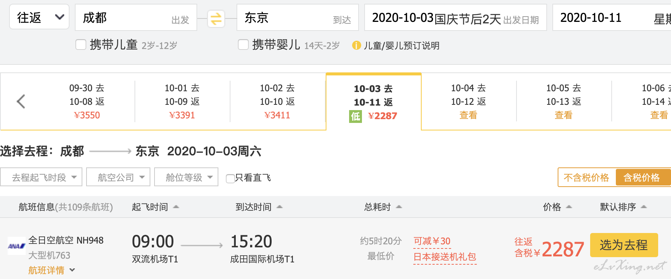Open the 舱位等级 filter dropdown
671x279 pixels.
(x=186, y=177)
